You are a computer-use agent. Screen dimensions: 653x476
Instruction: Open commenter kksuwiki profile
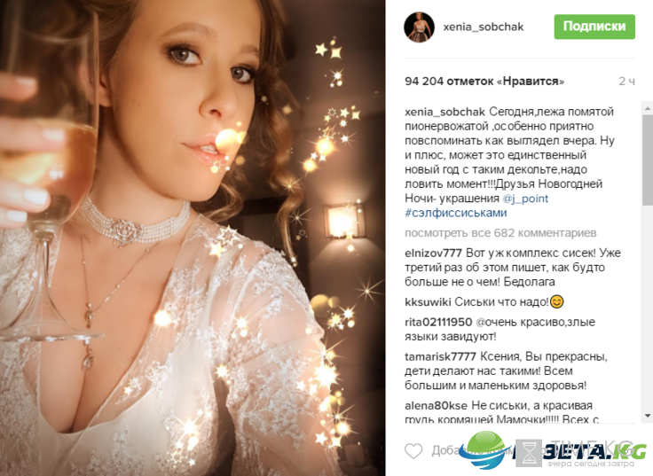pyautogui.click(x=428, y=302)
